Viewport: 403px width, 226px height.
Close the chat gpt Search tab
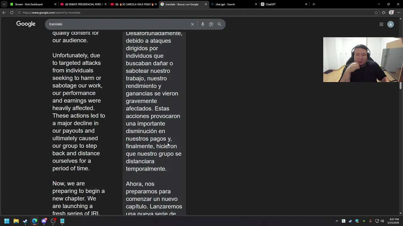[x=256, y=4]
